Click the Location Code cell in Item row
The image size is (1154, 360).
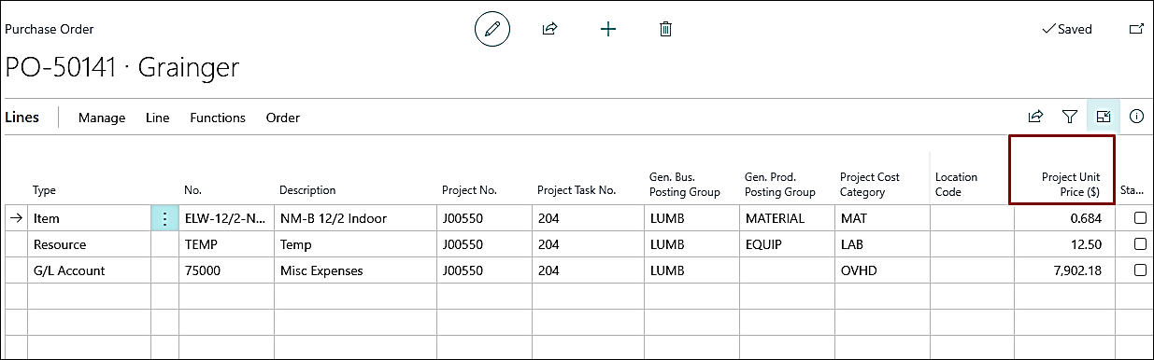coord(972,218)
